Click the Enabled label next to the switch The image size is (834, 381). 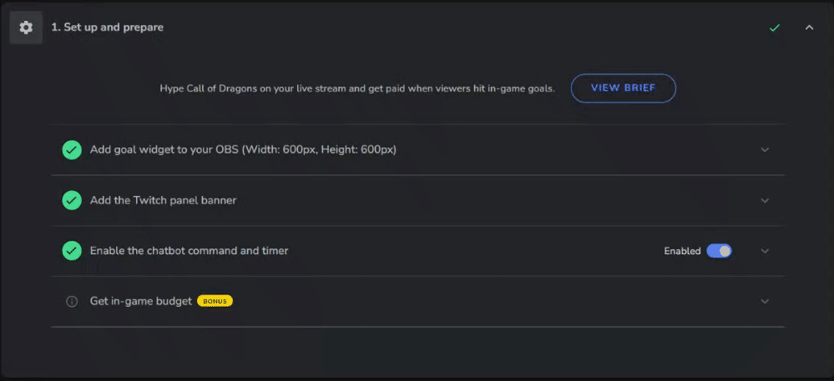coord(682,251)
